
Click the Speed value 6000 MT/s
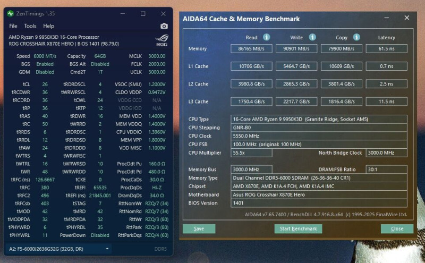point(45,56)
